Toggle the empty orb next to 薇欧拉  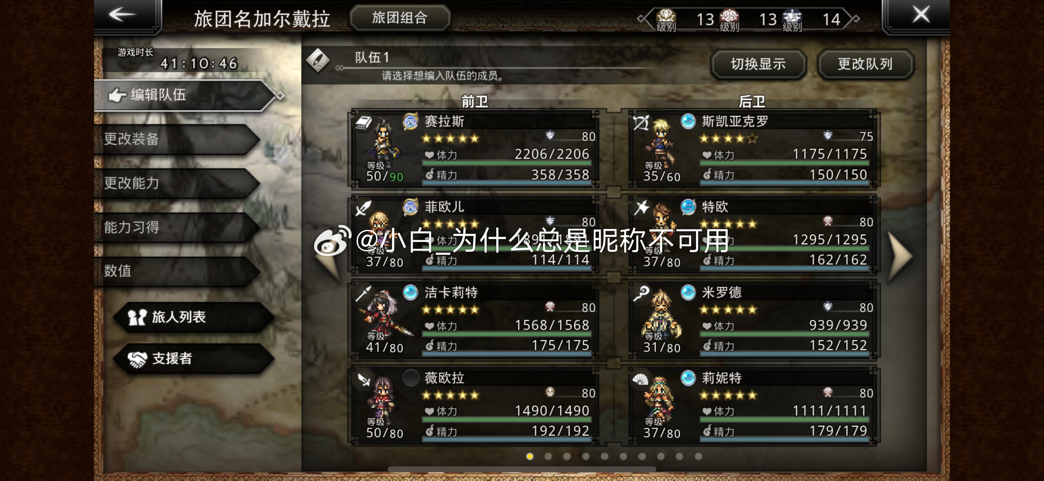[411, 378]
